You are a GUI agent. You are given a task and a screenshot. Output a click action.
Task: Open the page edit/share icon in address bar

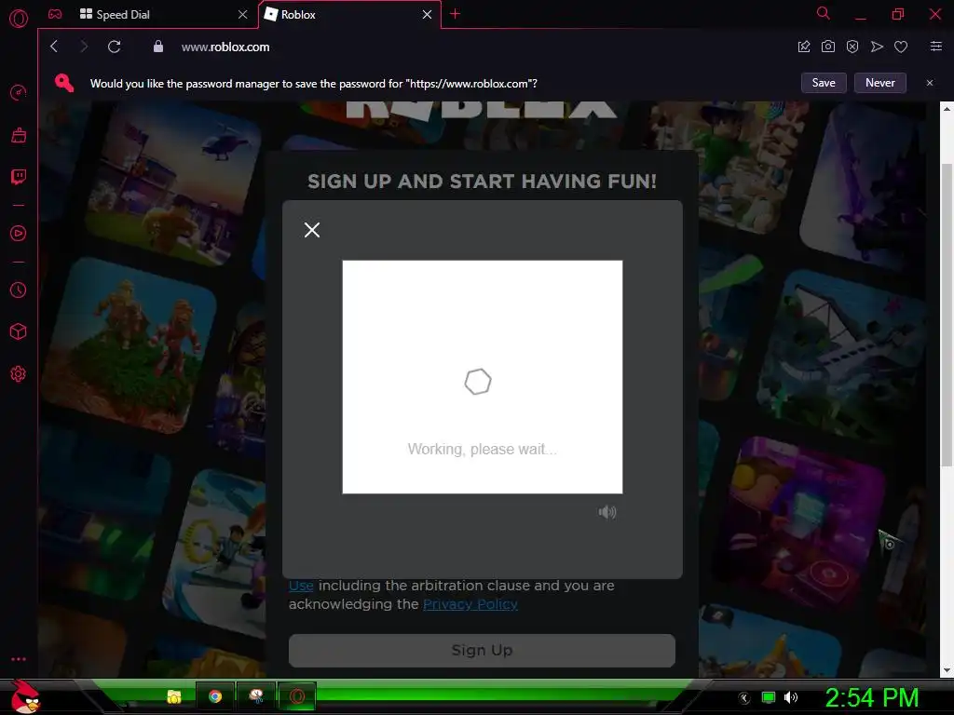click(804, 47)
